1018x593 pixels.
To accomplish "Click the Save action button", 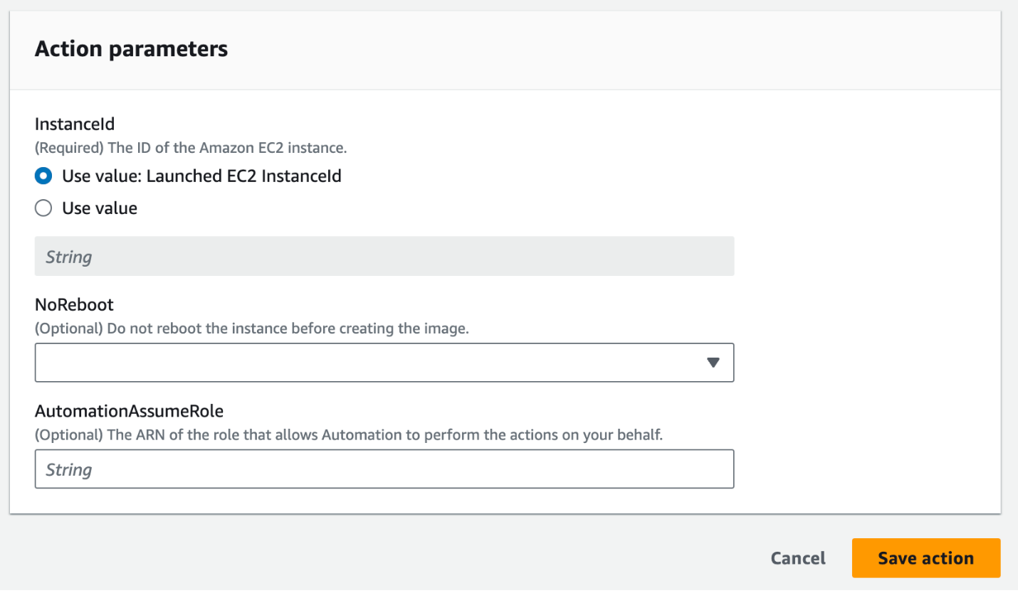I will coord(925,558).
